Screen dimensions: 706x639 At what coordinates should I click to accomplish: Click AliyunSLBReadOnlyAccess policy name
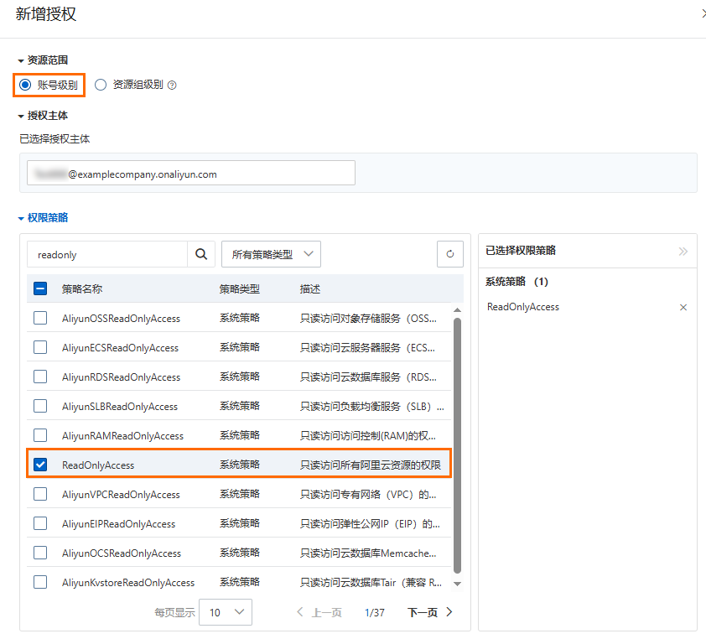pyautogui.click(x=120, y=406)
